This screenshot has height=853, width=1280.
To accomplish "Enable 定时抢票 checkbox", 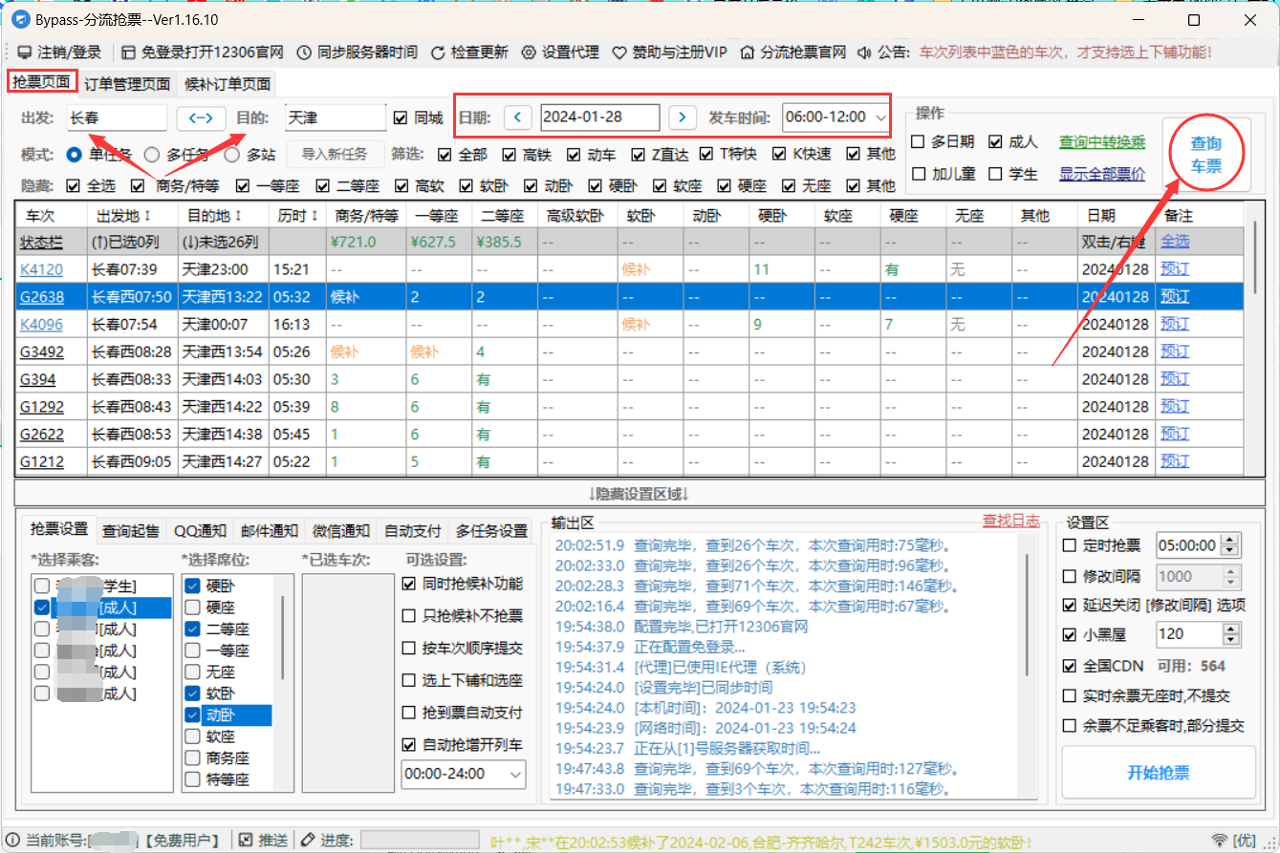I will pos(1070,545).
